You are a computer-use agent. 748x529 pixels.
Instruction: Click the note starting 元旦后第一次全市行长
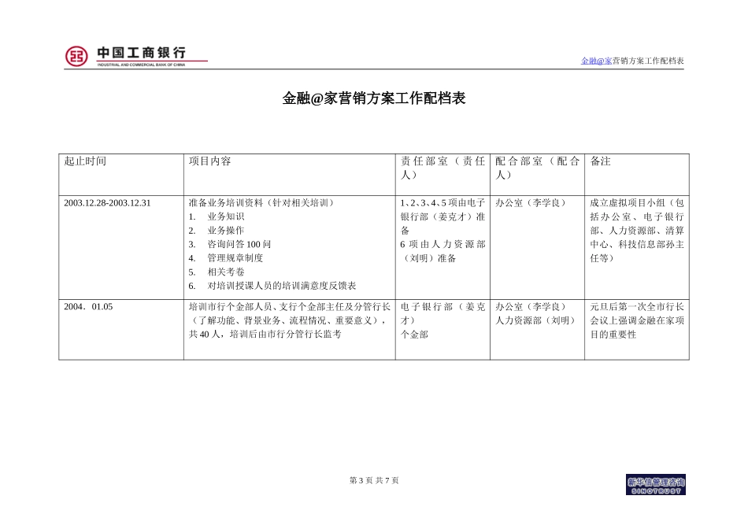pos(637,320)
